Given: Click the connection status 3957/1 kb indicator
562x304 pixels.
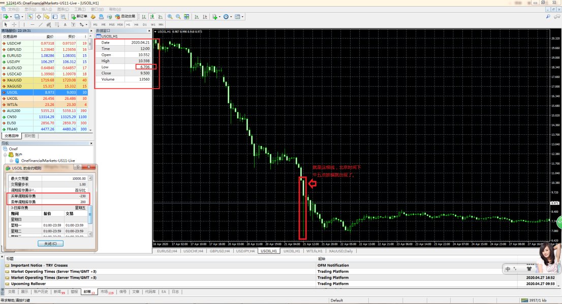Looking at the screenshot, I should pyautogui.click(x=534, y=300).
